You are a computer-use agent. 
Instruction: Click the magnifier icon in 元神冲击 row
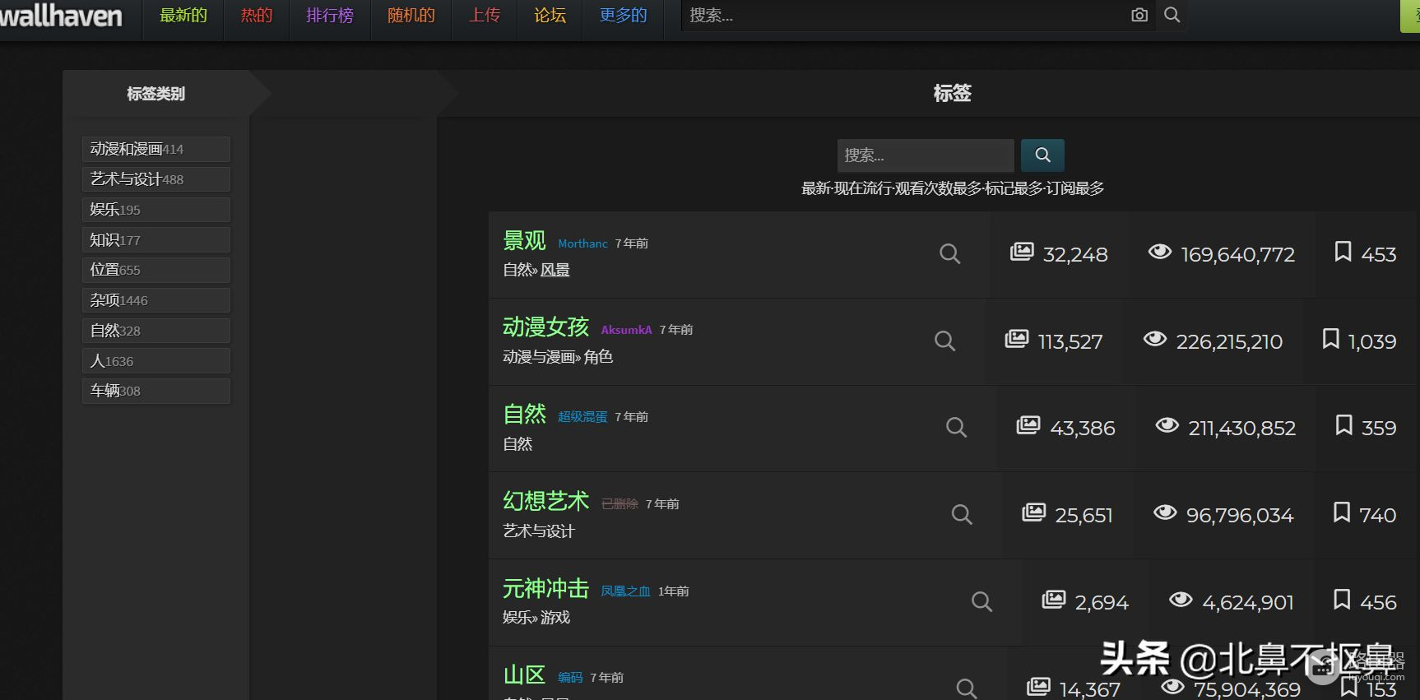click(981, 601)
